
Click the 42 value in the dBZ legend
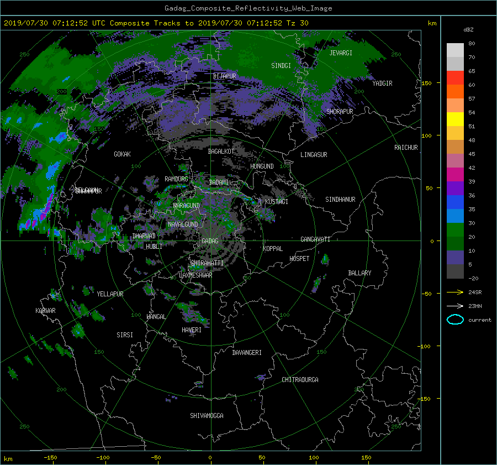coord(472,168)
